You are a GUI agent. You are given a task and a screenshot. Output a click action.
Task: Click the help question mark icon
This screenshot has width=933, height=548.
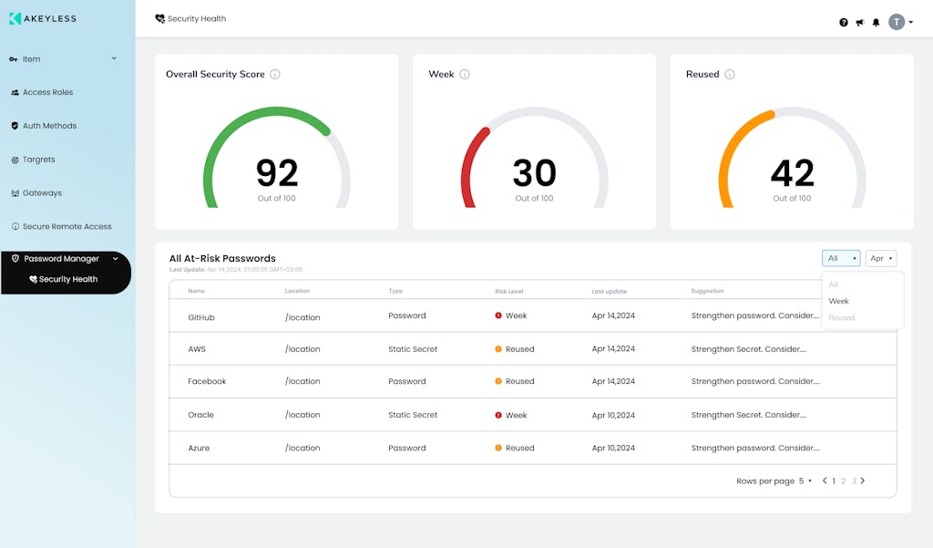pyautogui.click(x=844, y=23)
